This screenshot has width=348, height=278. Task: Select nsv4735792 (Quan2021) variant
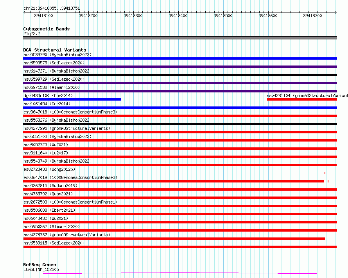pyautogui.click(x=48, y=194)
